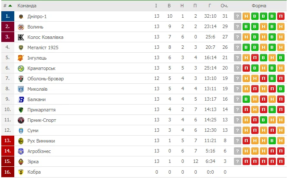Click the Колос Ковалівка club logo
The image size is (288, 178).
pyautogui.click(x=21, y=37)
